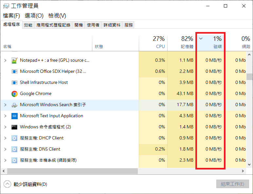Click the 3.9 MB memory value
This screenshot has width=253, height=194.
186,82
